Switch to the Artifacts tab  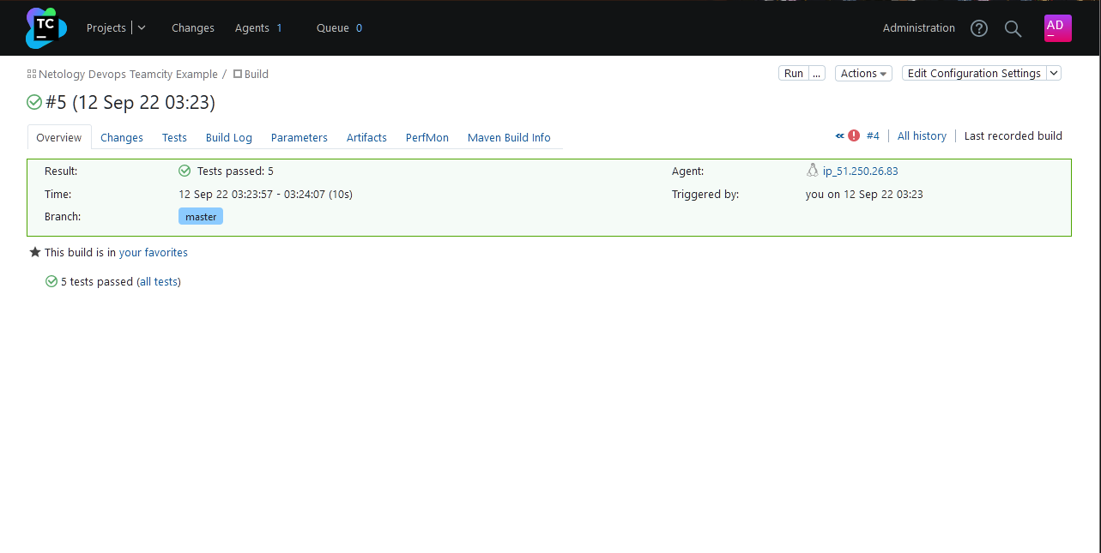366,137
